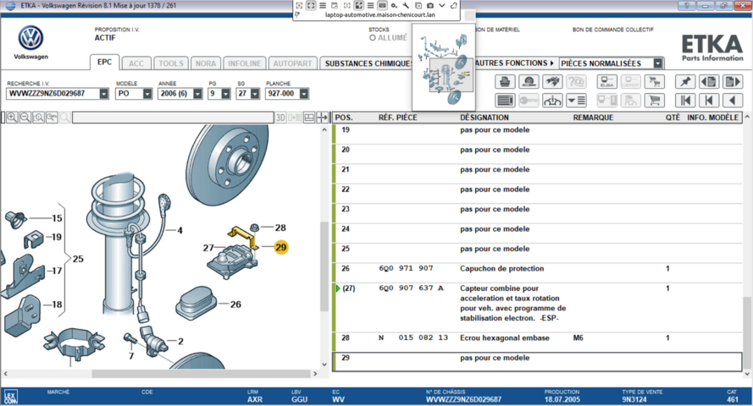Click the RÉF. PIÈCE column header

click(x=397, y=118)
